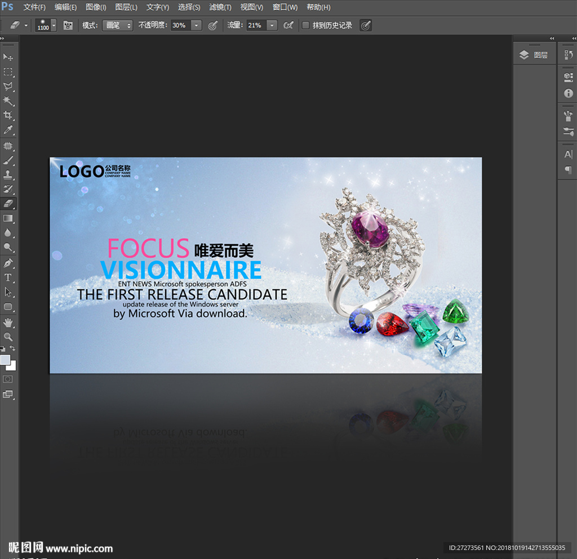This screenshot has width=577, height=559.
Task: Select the Crop tool
Action: [x=8, y=115]
